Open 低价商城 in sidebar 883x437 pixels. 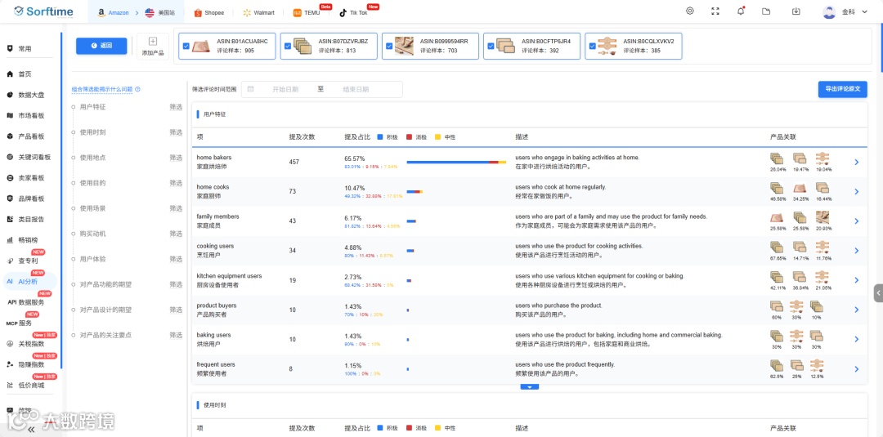coord(31,386)
